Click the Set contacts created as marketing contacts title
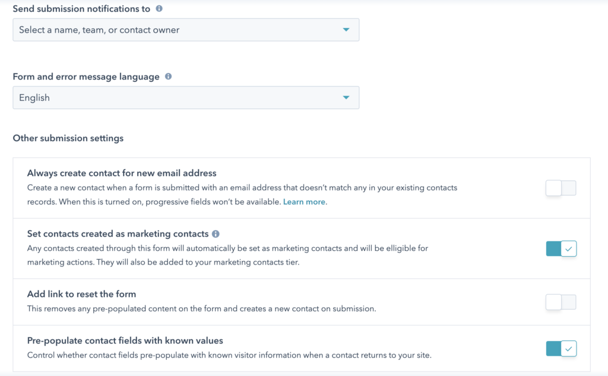This screenshot has height=376, width=608. pyautogui.click(x=118, y=234)
